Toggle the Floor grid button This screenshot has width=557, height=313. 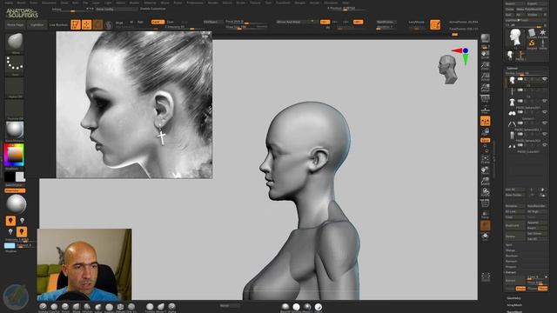[486, 110]
